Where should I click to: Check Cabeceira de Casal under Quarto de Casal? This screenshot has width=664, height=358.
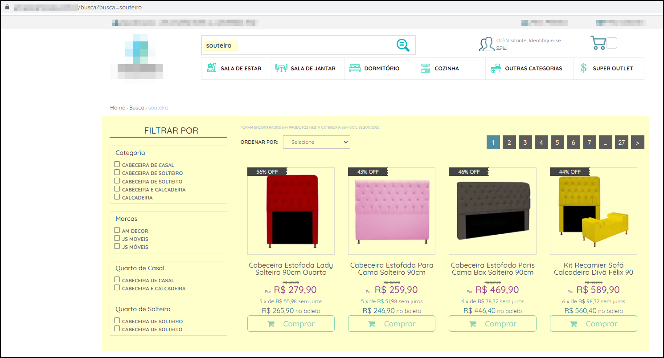[x=117, y=280]
